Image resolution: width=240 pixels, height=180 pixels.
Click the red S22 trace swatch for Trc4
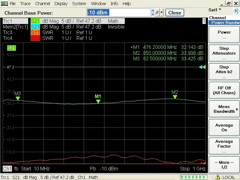[x=35, y=38]
